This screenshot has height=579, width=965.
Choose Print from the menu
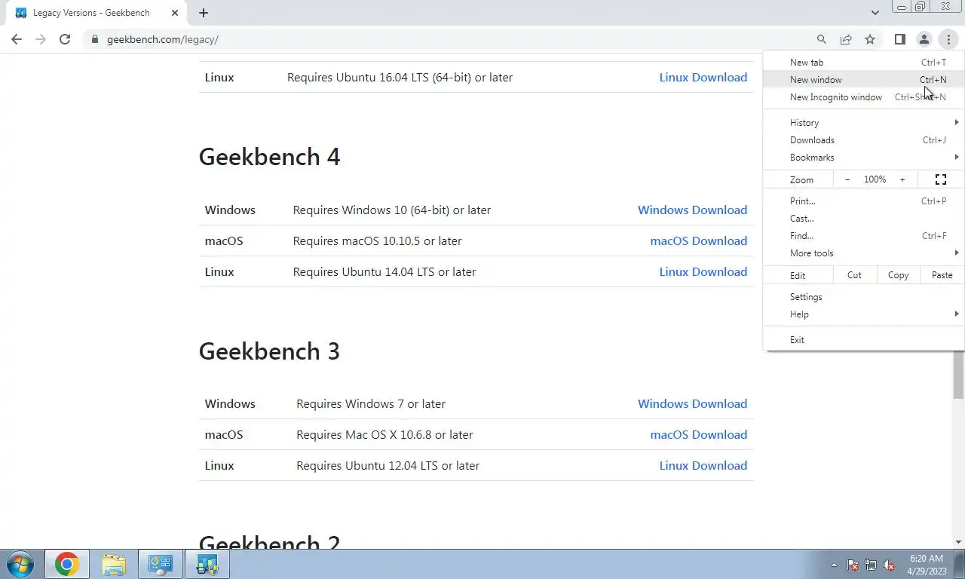pyautogui.click(x=864, y=201)
